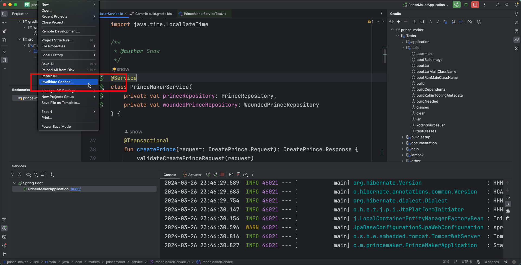Switch to the Commit: build.gradle.kts tab

[151, 14]
